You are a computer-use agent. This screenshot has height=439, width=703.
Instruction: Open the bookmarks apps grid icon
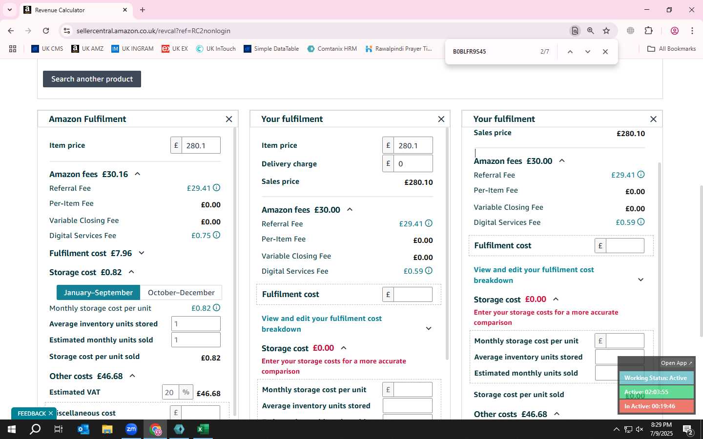[13, 49]
